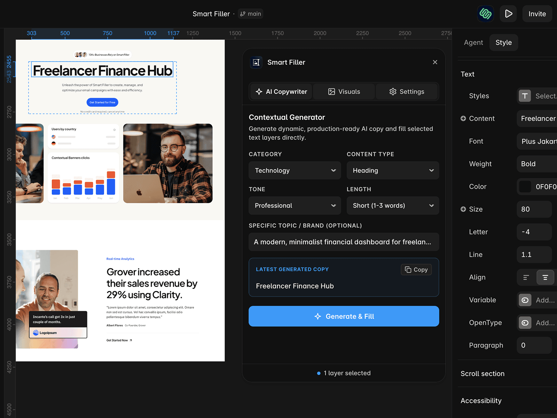
Task: Click the Generate & Fill button
Action: [x=344, y=316]
